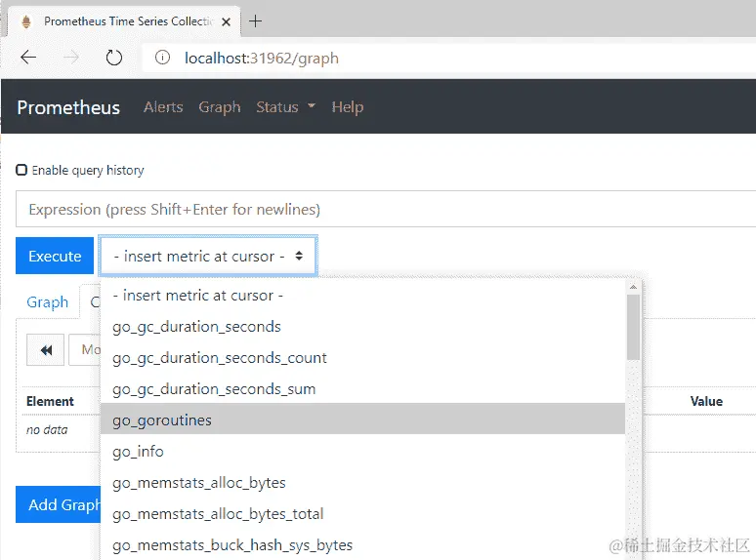Click the Moment input field
756x560 pixels.
click(85, 349)
